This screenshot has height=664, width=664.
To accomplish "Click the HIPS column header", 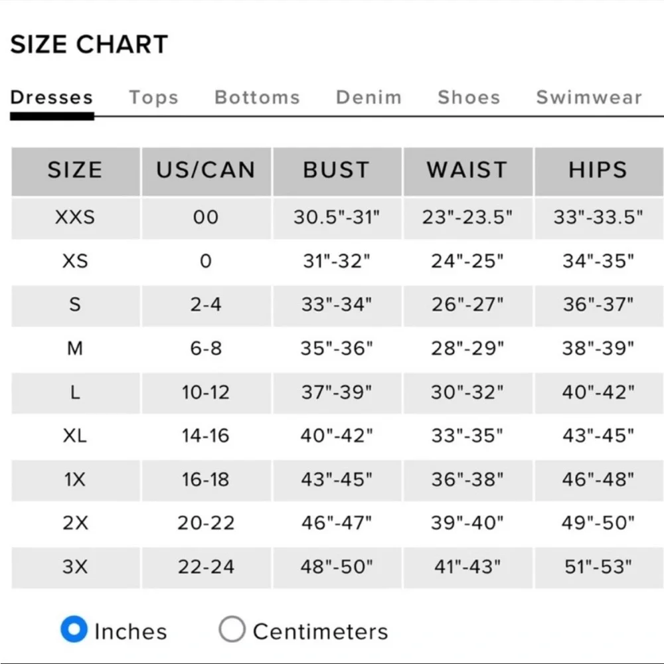I will (x=599, y=171).
